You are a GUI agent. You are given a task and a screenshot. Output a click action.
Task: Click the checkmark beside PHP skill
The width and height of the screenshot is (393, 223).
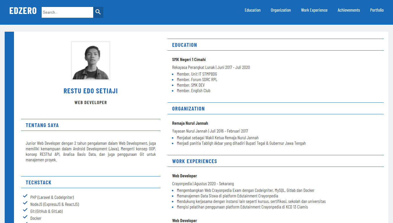pyautogui.click(x=25, y=196)
